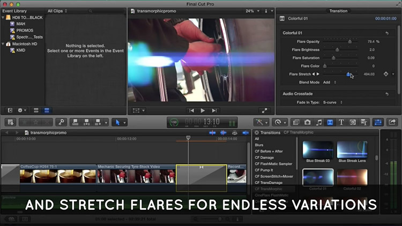Open the Blend Mode Add dropdown
This screenshot has height=226, width=402.
click(330, 82)
